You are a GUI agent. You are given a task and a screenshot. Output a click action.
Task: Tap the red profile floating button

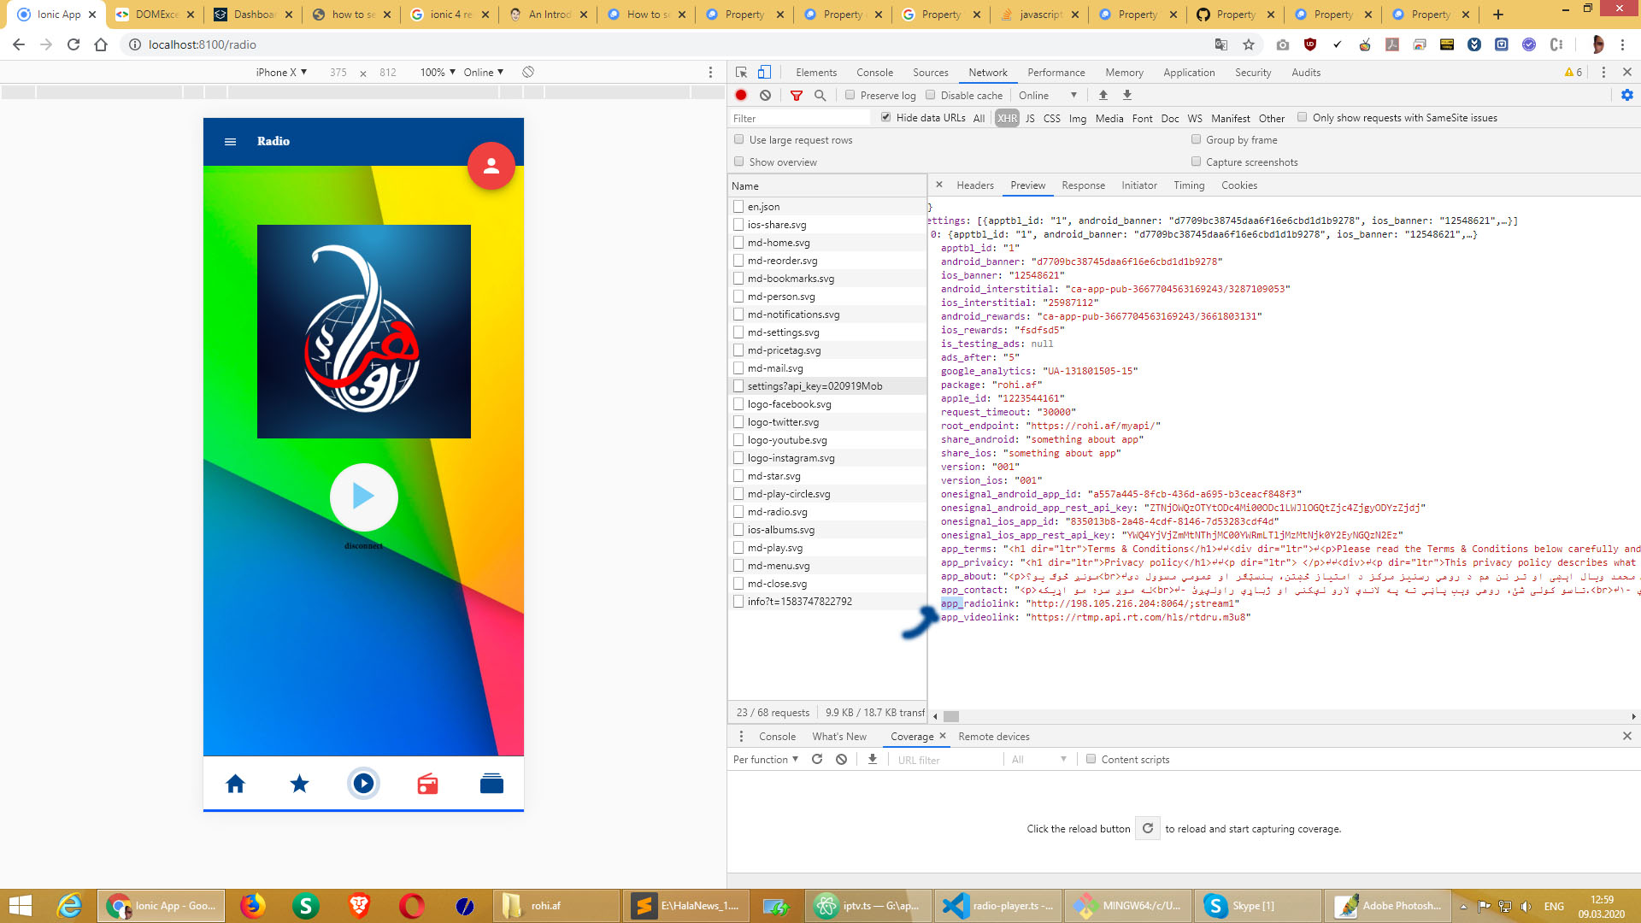pyautogui.click(x=491, y=166)
